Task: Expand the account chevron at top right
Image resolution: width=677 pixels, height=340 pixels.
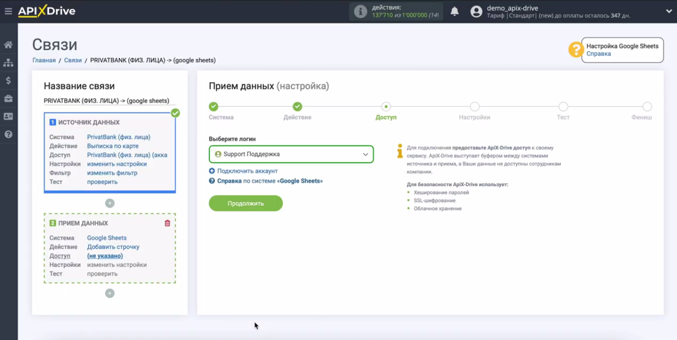Action: [669, 12]
